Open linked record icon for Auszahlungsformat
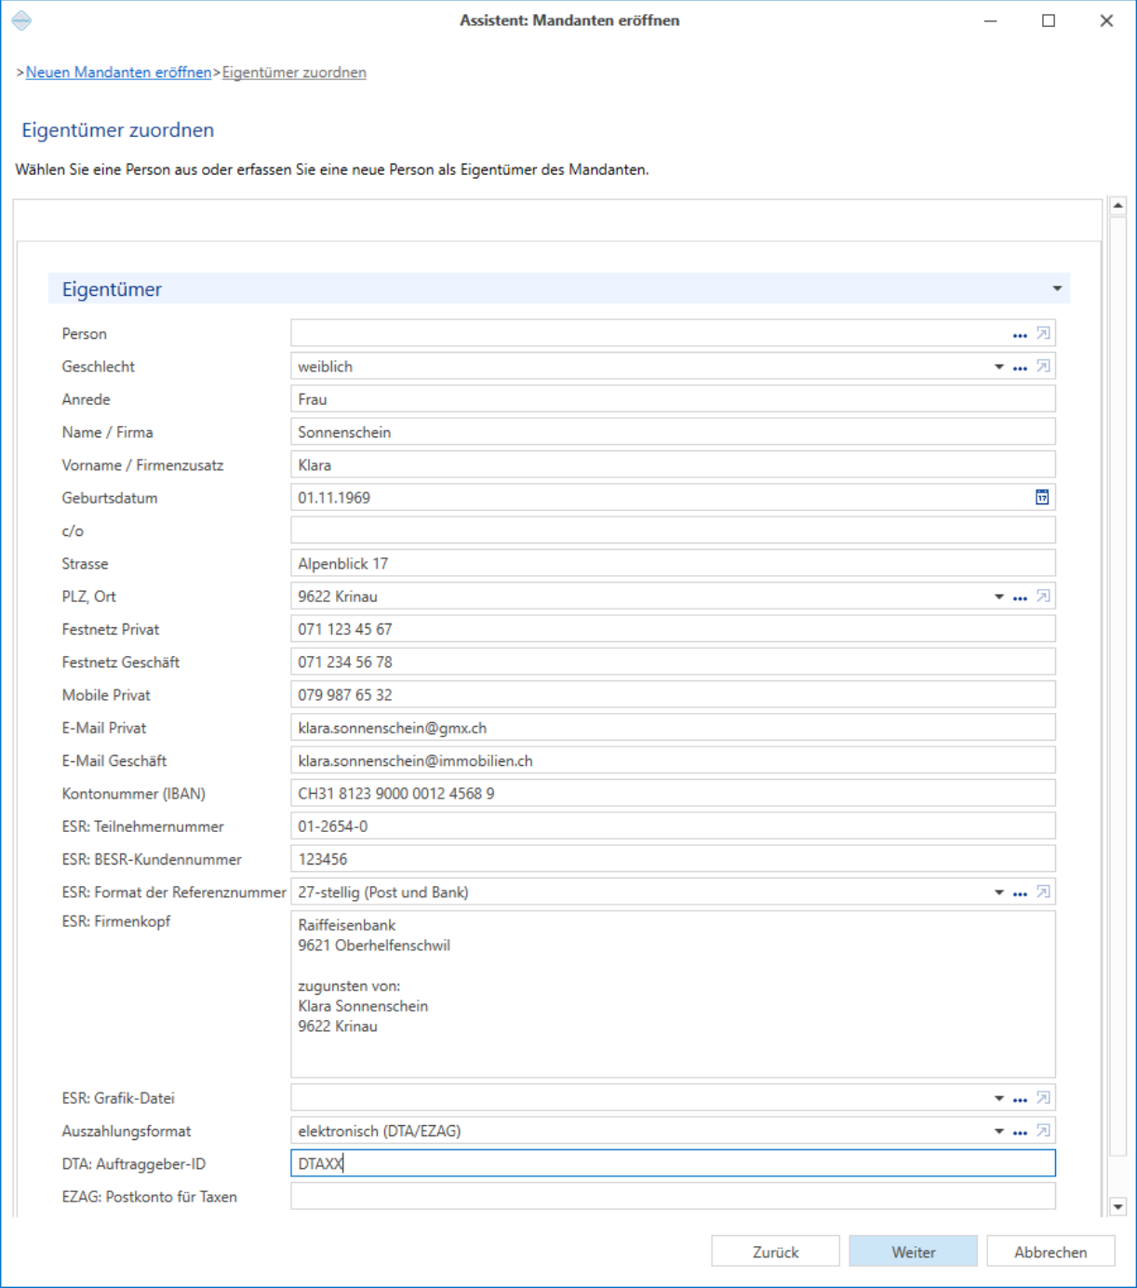 click(1043, 1131)
